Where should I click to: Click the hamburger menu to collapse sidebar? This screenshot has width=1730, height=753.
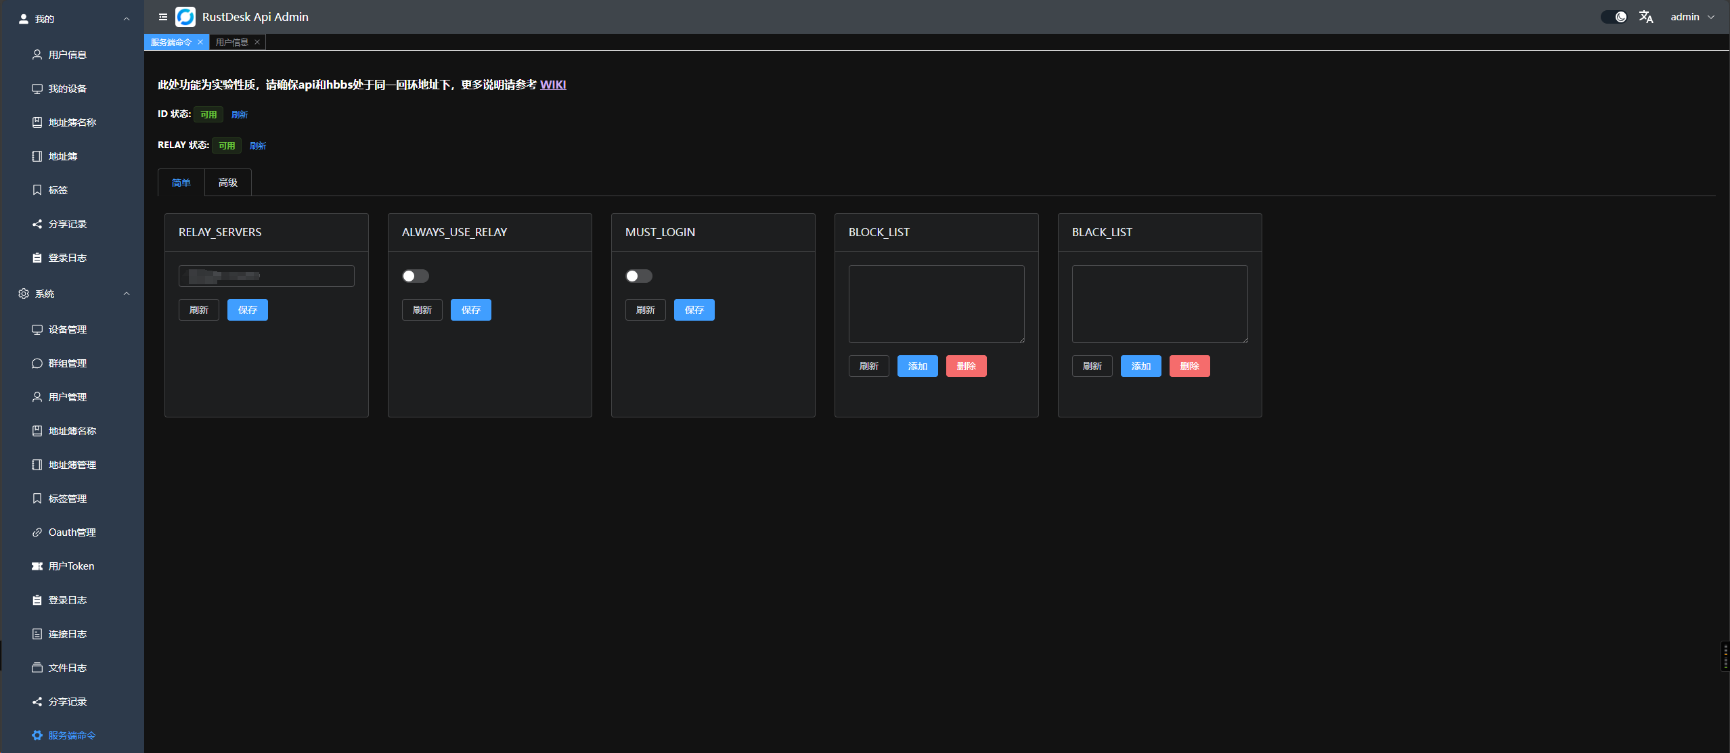pos(162,17)
